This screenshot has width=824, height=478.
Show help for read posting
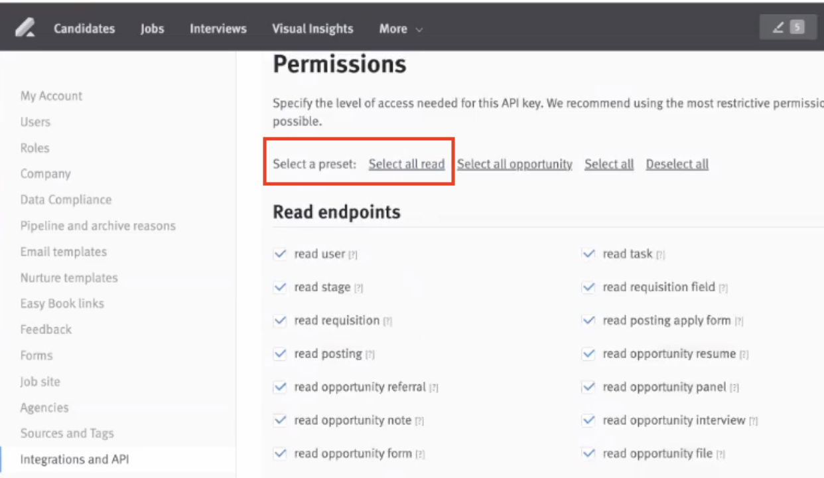[370, 355]
